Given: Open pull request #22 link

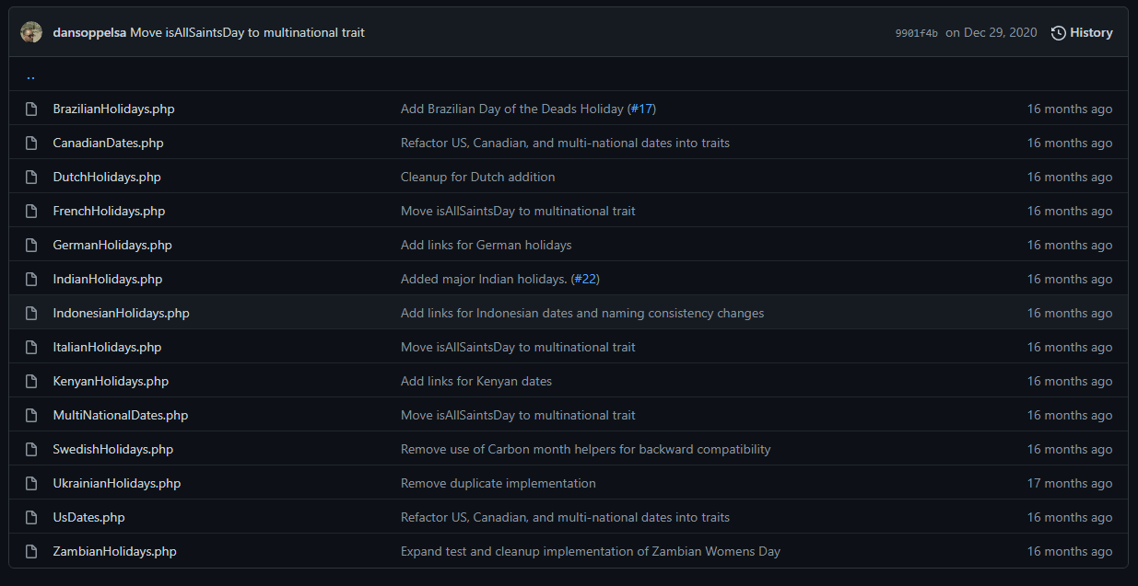Looking at the screenshot, I should click(x=585, y=279).
